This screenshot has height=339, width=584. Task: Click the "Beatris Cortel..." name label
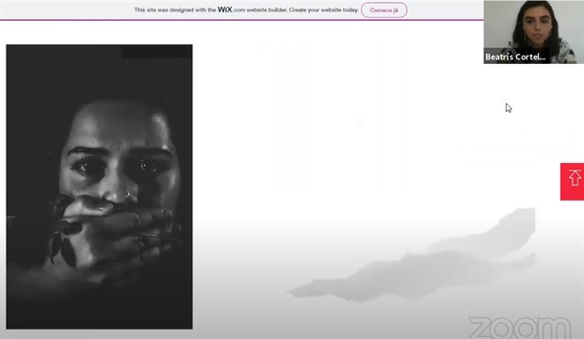(515, 57)
